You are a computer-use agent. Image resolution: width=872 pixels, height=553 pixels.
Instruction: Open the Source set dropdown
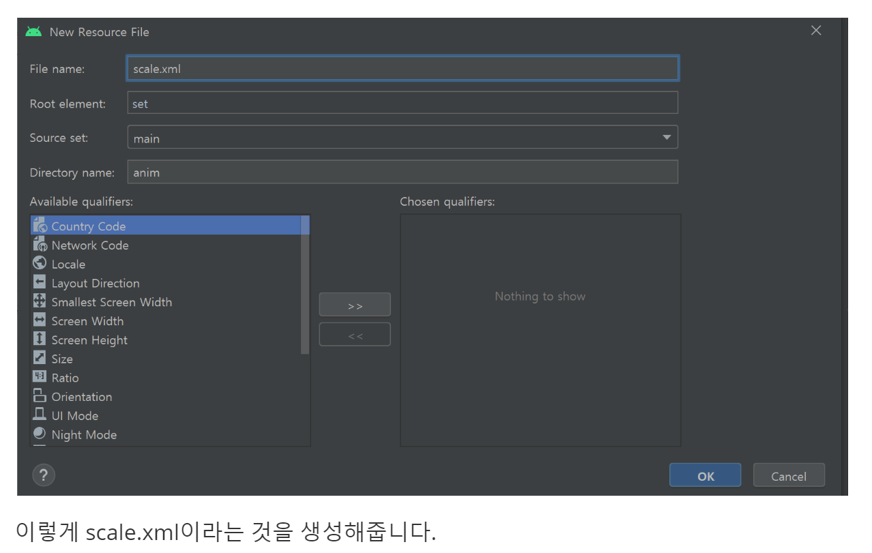click(403, 137)
